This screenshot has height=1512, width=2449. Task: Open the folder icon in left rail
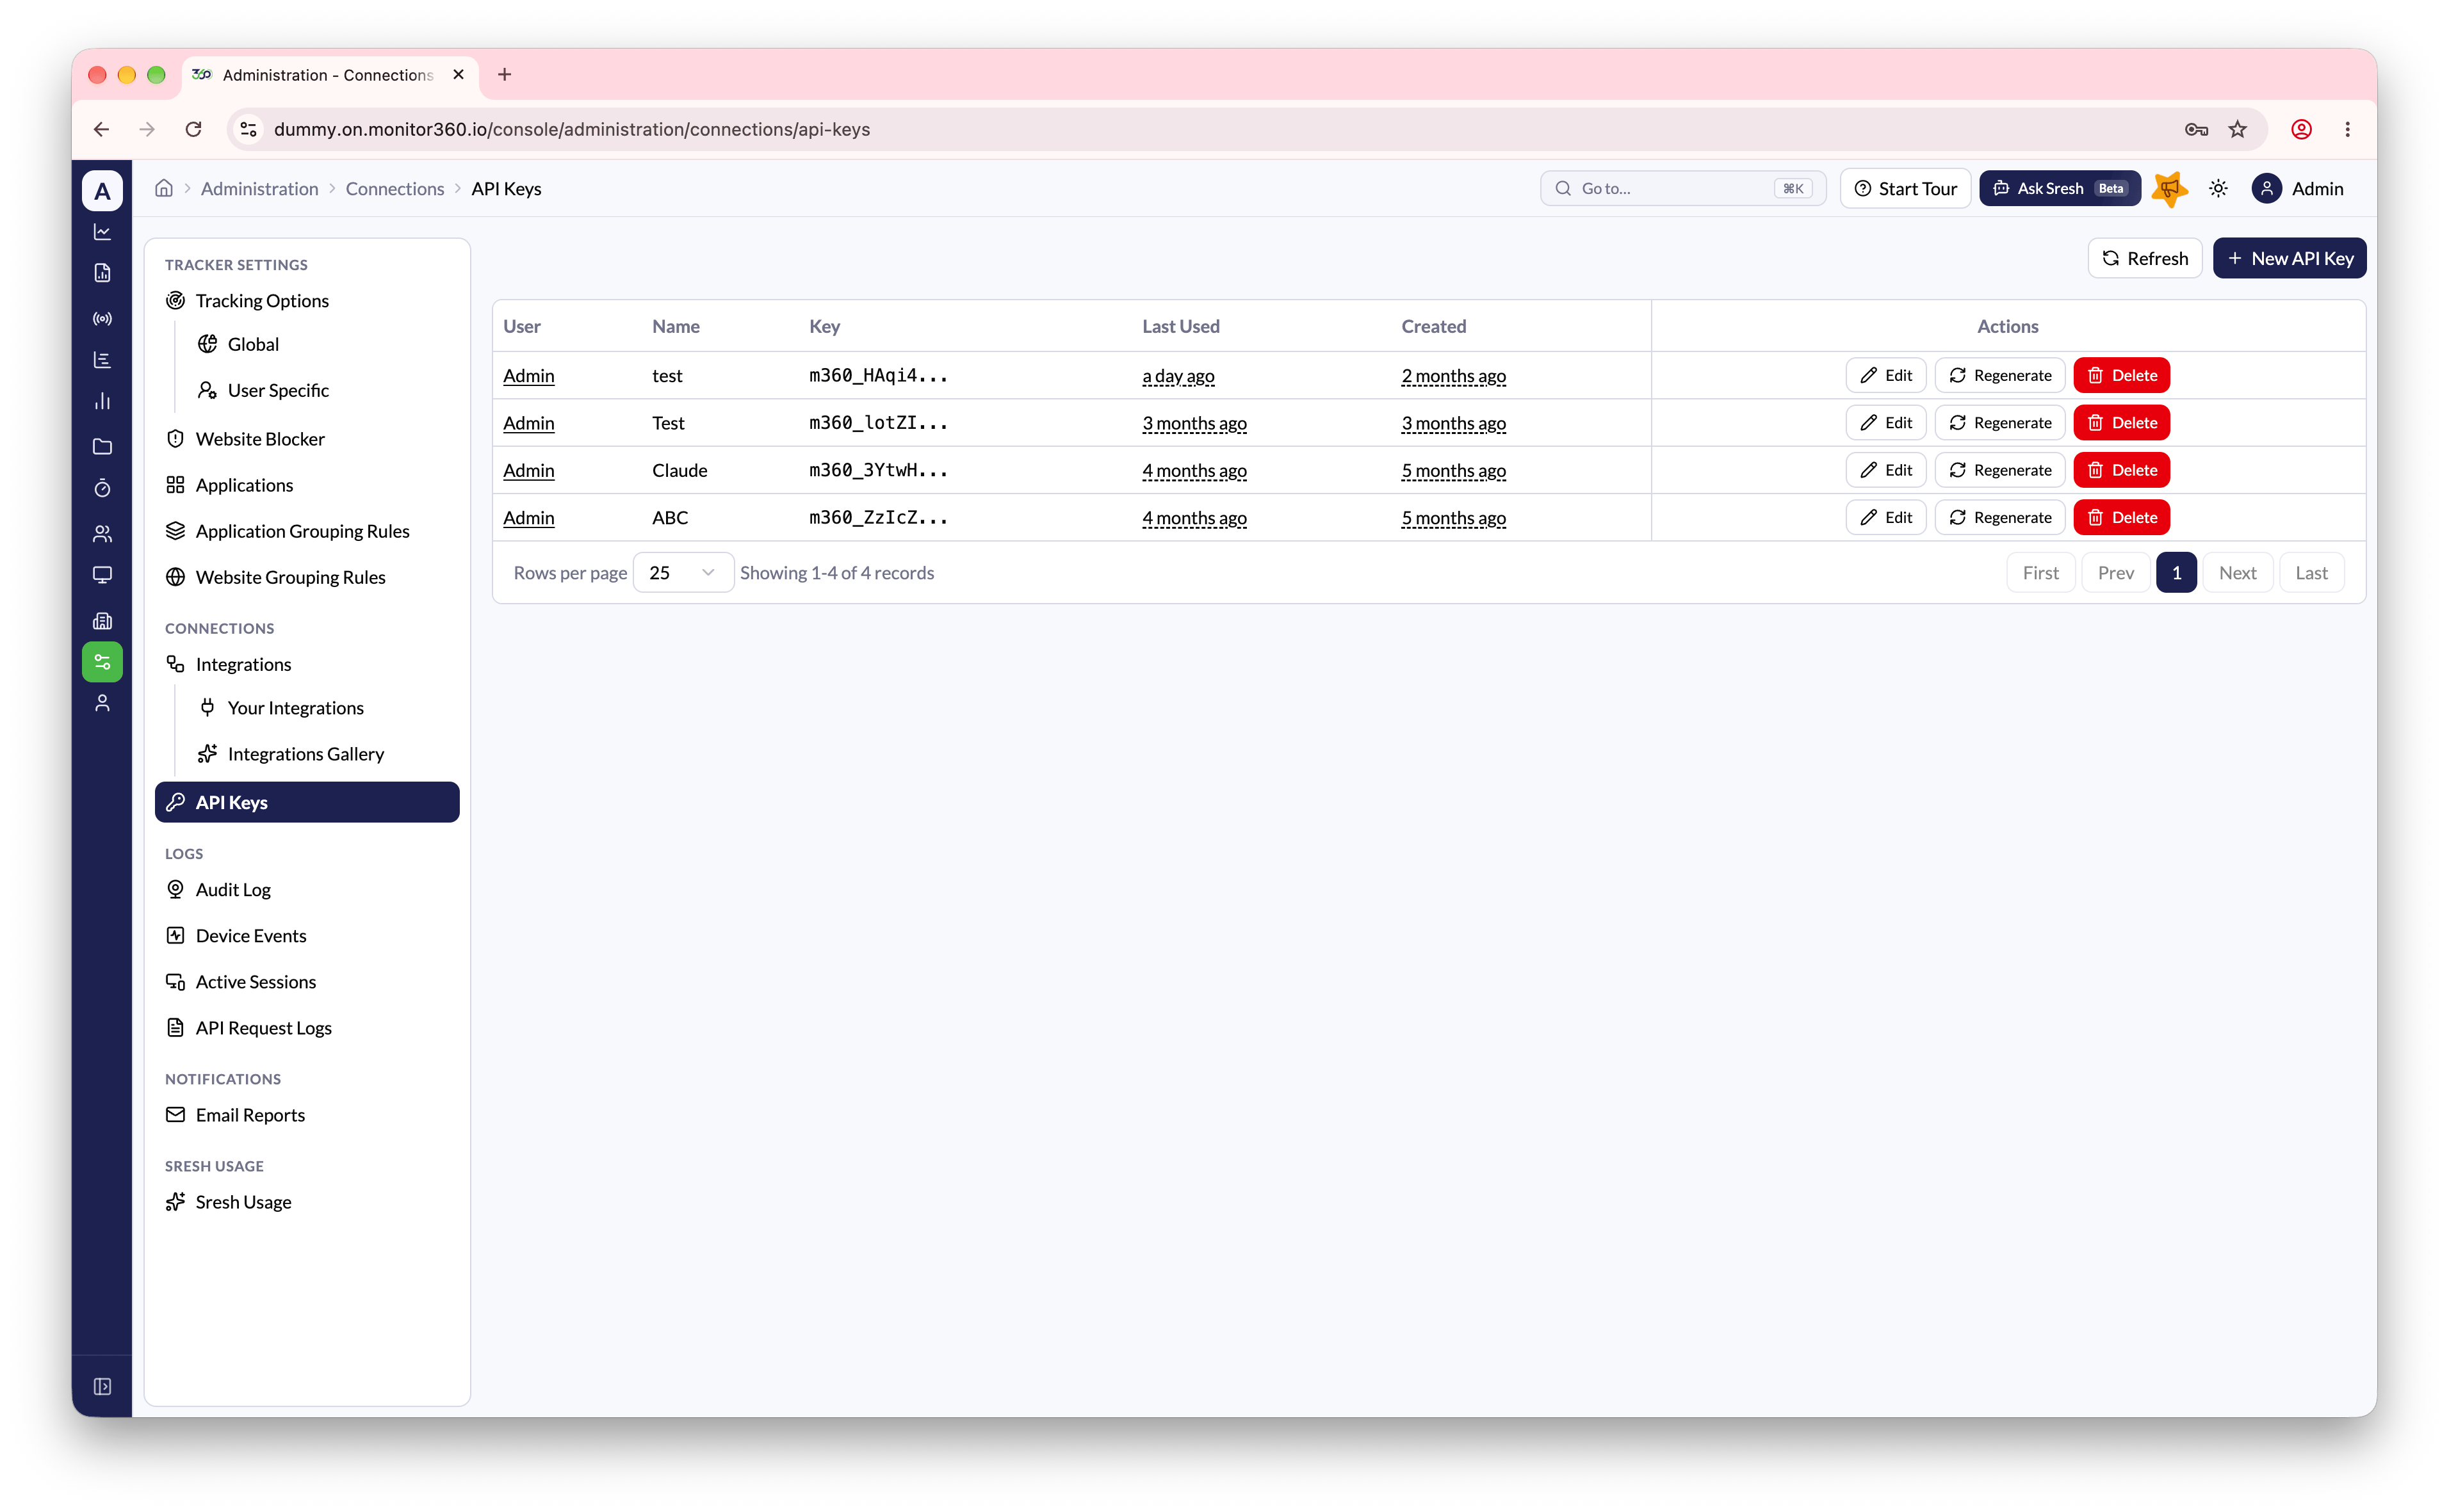pos(102,447)
